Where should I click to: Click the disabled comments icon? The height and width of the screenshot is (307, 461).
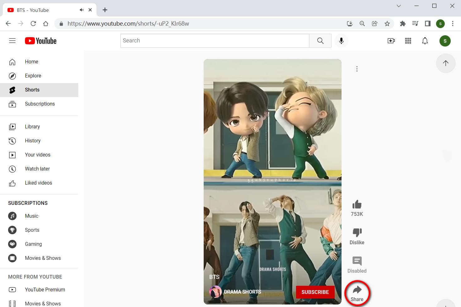(x=357, y=261)
